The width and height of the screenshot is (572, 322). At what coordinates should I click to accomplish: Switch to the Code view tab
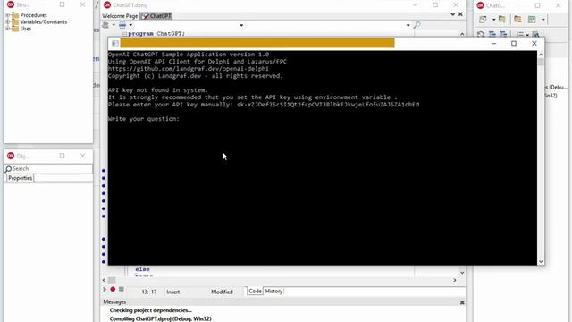[x=255, y=292]
